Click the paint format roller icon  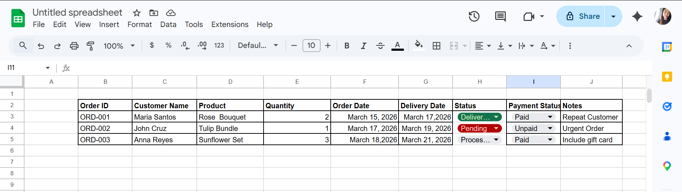(x=91, y=46)
